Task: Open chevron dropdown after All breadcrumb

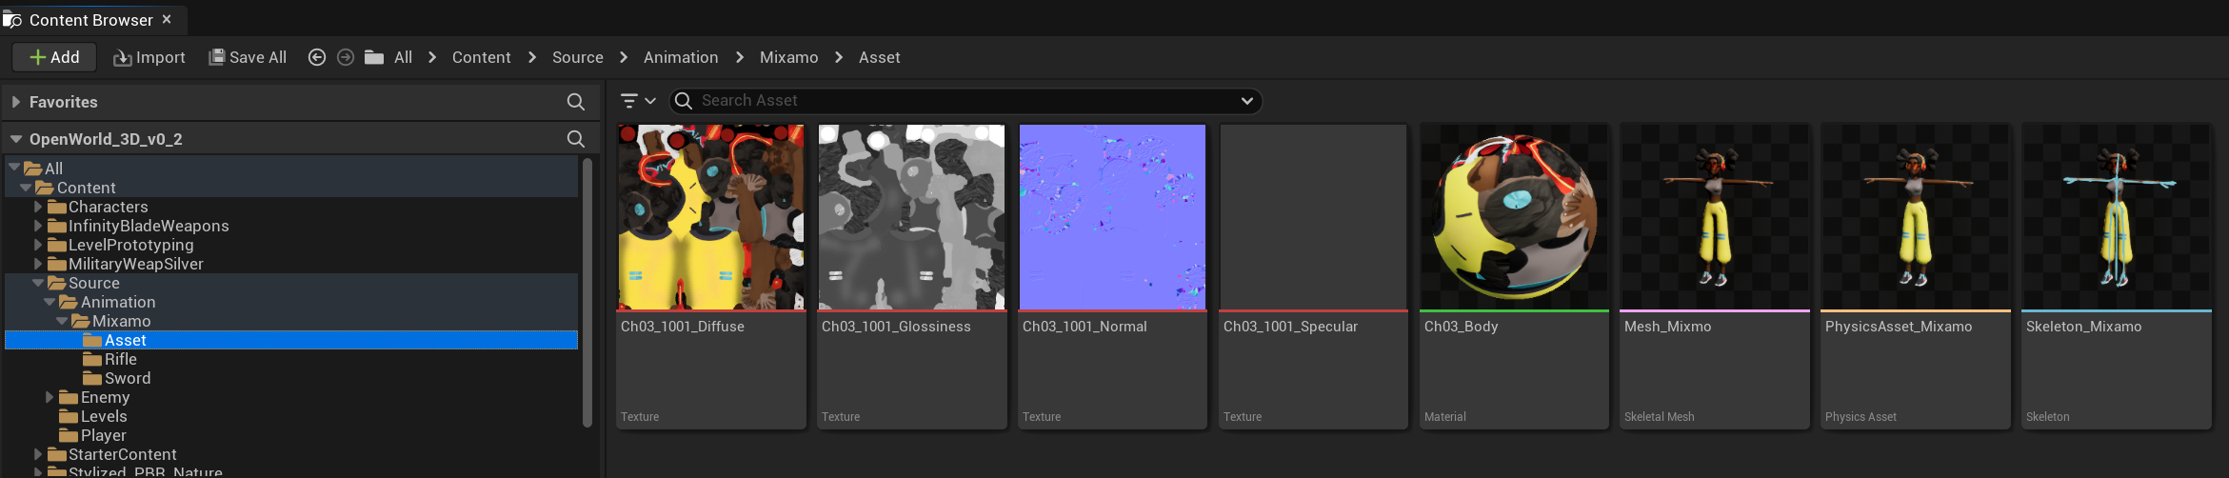Action: (x=432, y=57)
